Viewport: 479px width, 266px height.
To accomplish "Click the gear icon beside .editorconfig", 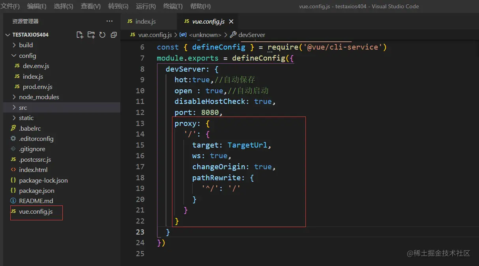I will (x=13, y=139).
